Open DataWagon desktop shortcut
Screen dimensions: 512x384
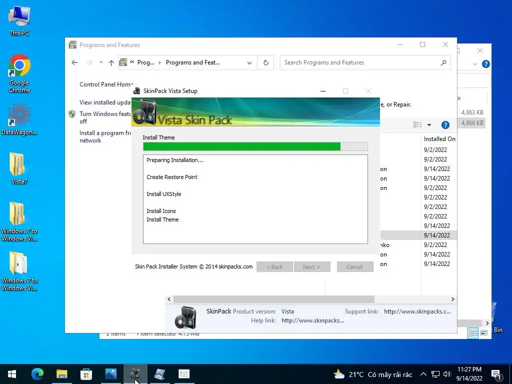tap(19, 119)
